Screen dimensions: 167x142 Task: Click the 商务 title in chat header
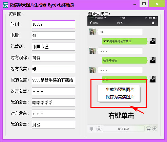tap(120, 23)
